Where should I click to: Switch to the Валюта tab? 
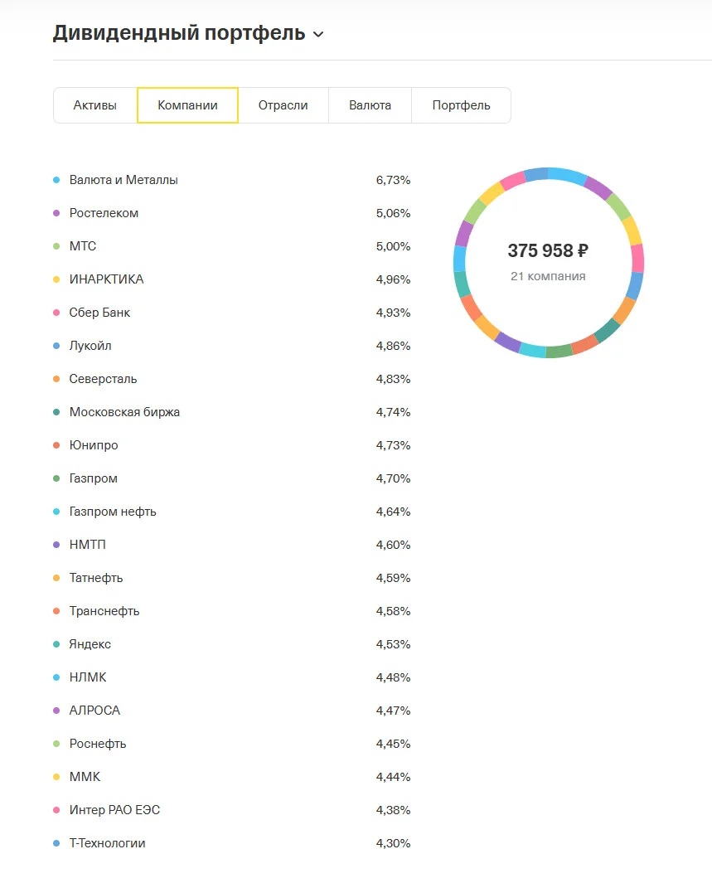click(x=370, y=105)
